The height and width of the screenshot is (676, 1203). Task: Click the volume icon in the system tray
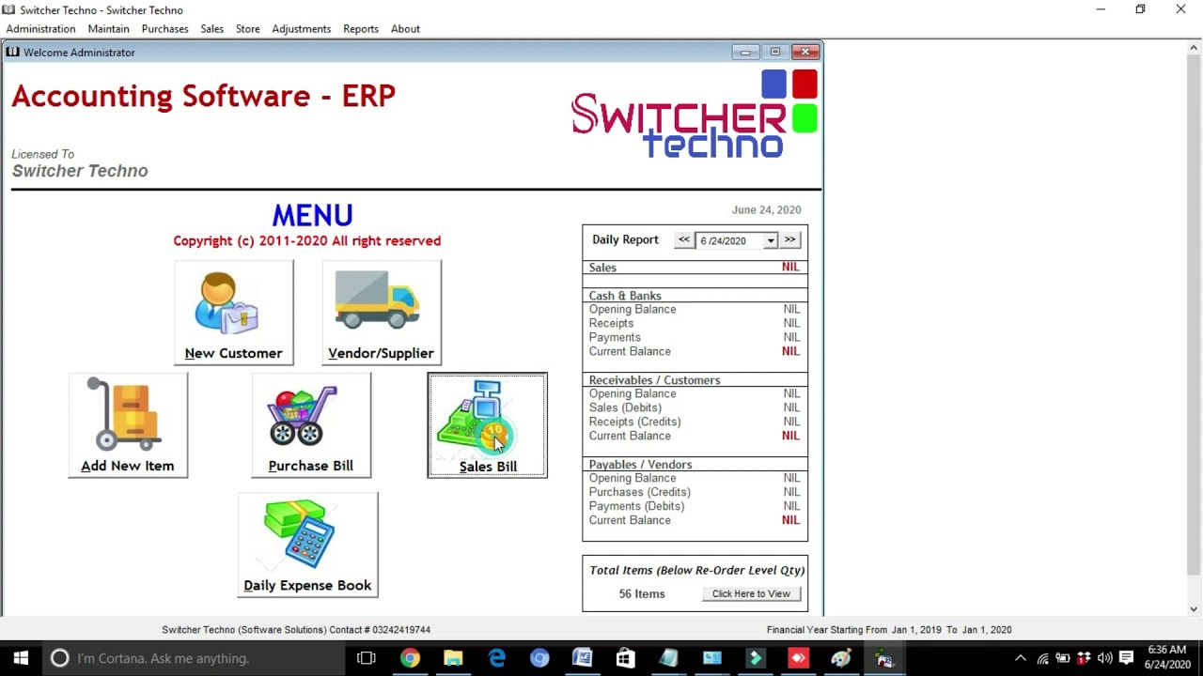(x=1104, y=658)
